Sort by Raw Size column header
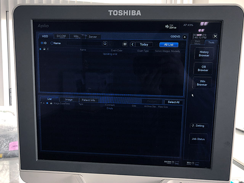244x183 pixels. pos(163,107)
